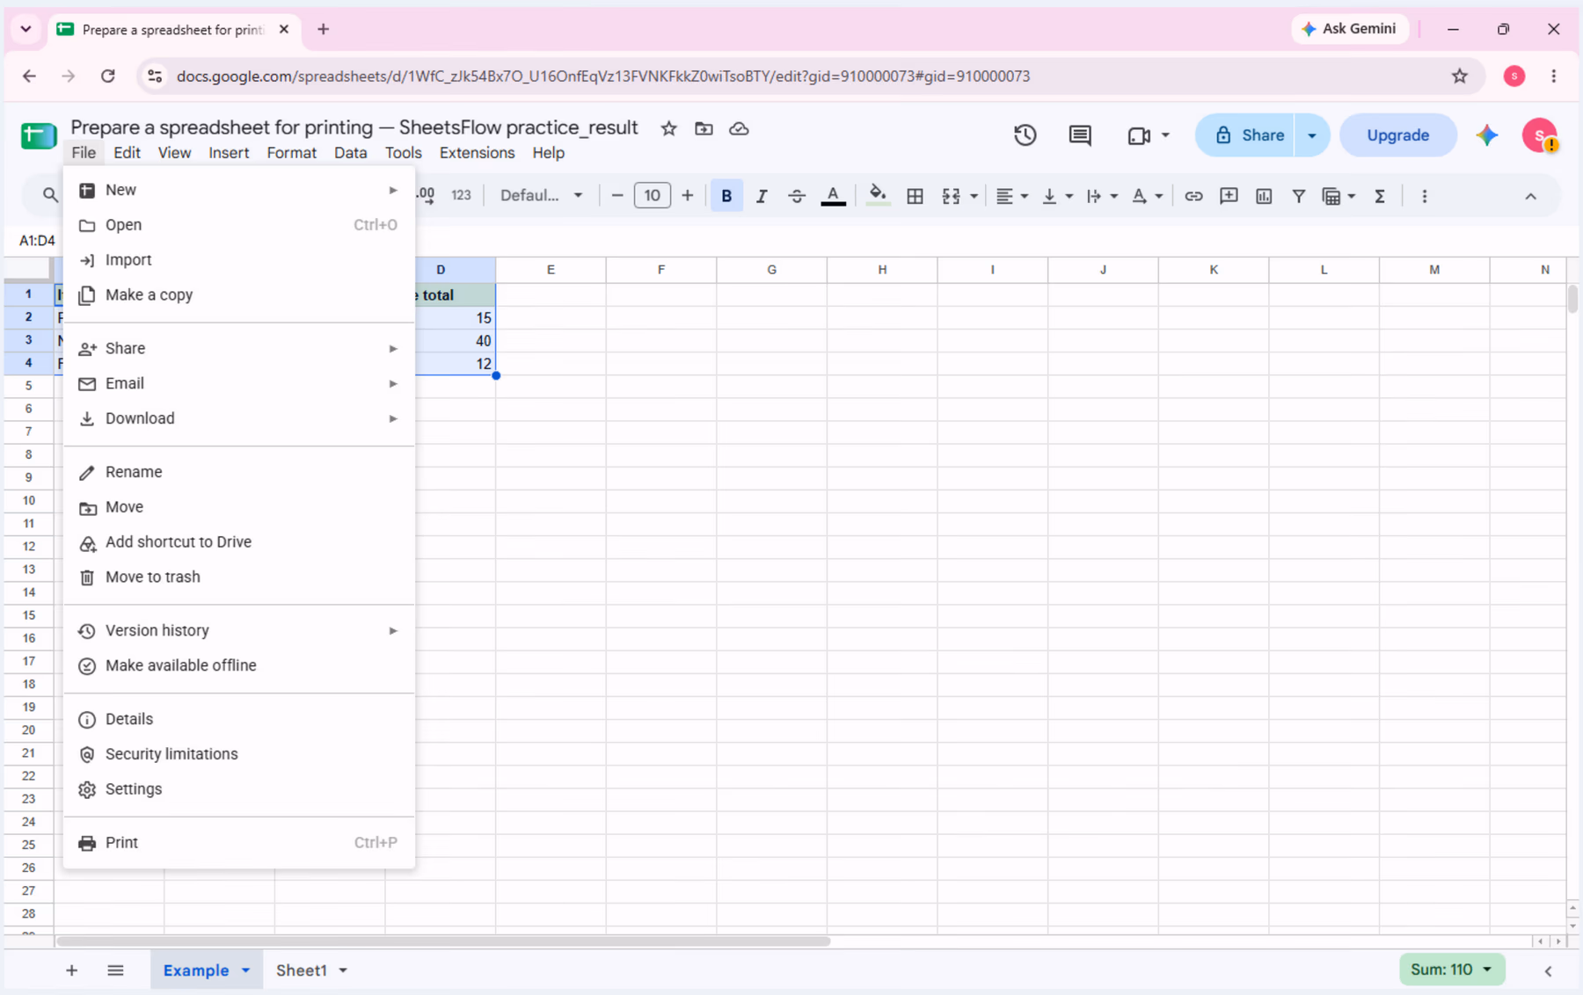Image resolution: width=1583 pixels, height=995 pixels.
Task: Click the Ask Gemini button
Action: click(x=1349, y=29)
